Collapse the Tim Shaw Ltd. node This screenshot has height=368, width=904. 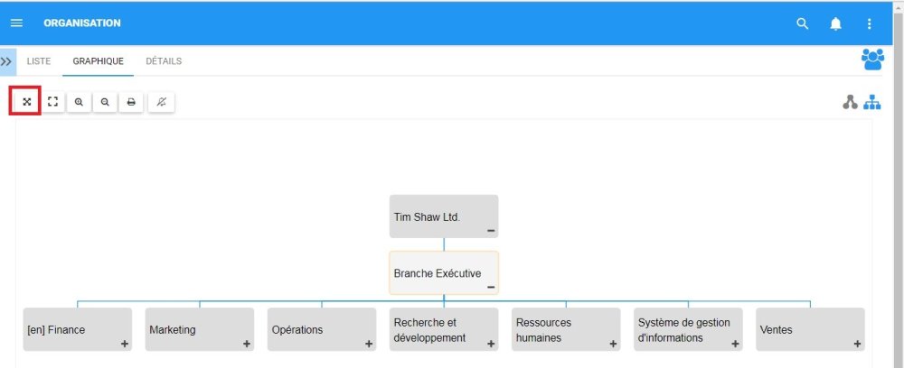tap(490, 232)
